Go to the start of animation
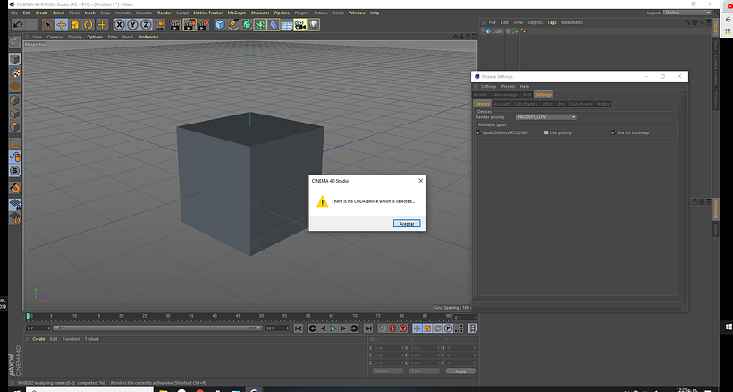Viewport: 733px width, 392px height. coord(299,328)
